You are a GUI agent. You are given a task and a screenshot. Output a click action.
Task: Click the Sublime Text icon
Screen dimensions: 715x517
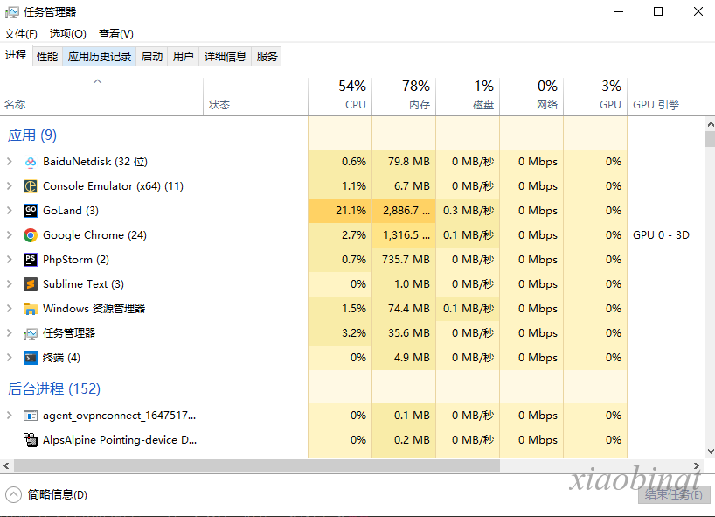click(31, 284)
